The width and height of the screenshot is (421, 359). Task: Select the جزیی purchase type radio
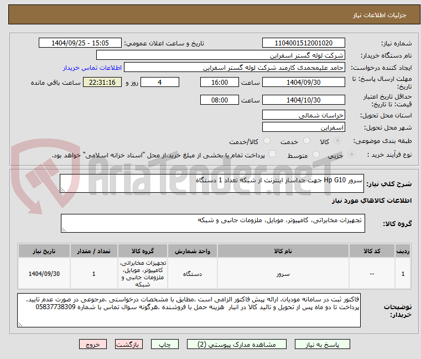tap(351, 155)
